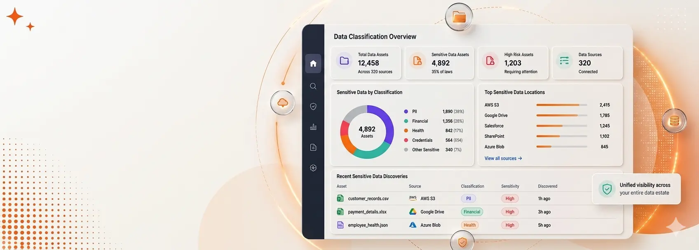Click the High badge in the employee_health.json row
Viewport: 699px width, 250px height.
(510, 225)
